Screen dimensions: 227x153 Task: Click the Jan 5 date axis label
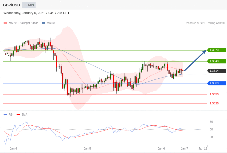pos(87,148)
